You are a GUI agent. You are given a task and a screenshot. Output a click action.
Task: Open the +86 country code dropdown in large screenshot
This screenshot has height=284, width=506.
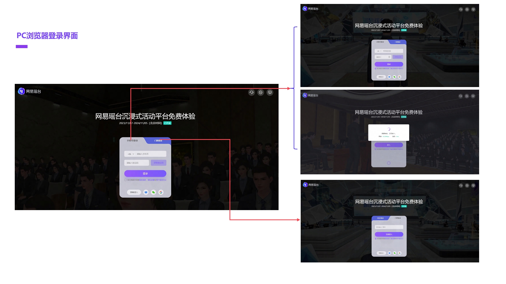tap(131, 154)
